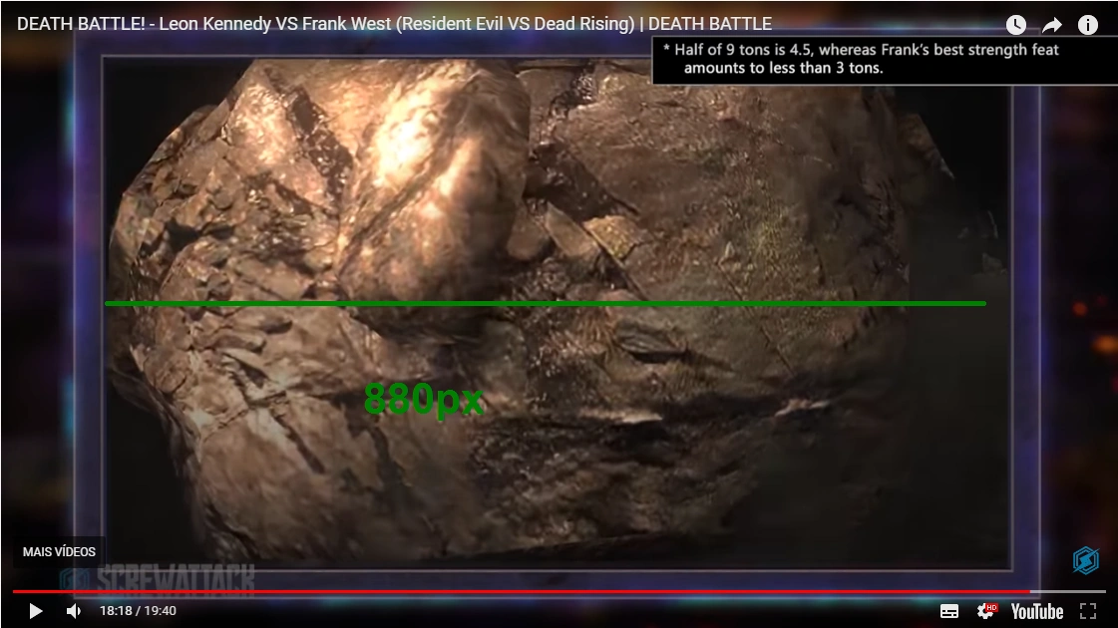Toggle subtitles/closed captions
Viewport: 1118px width, 628px height.
coord(949,611)
